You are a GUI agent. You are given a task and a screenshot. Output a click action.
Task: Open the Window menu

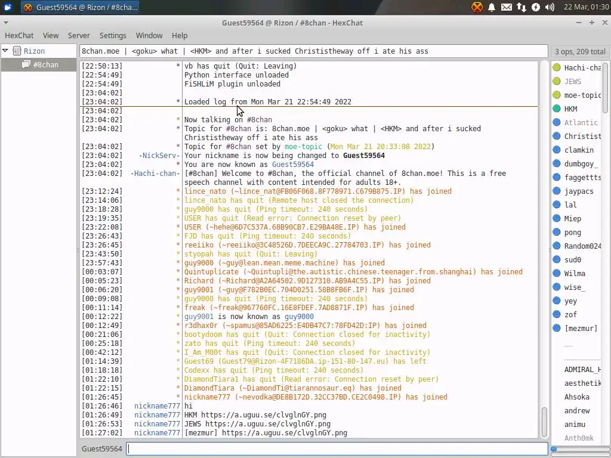(149, 35)
